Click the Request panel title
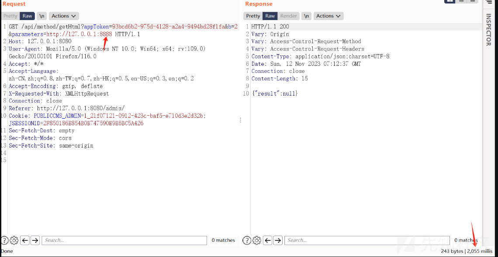This screenshot has height=257, width=498. (x=14, y=4)
